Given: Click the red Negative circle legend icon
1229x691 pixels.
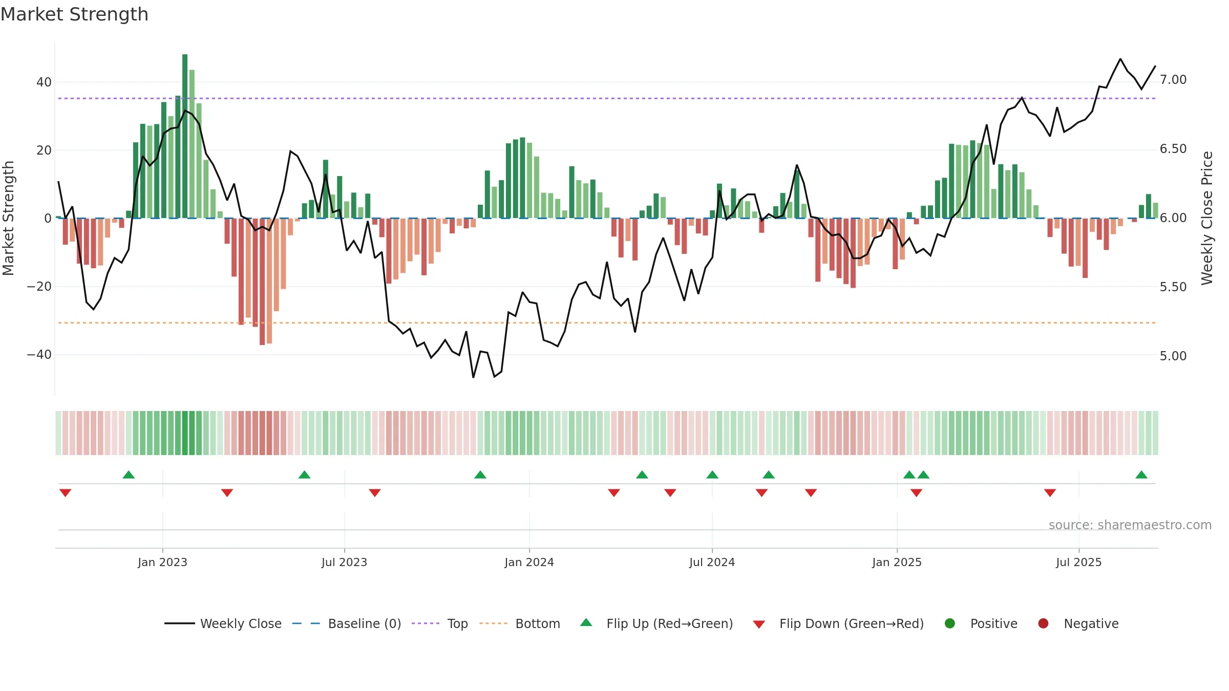Looking at the screenshot, I should pyautogui.click(x=1043, y=623).
